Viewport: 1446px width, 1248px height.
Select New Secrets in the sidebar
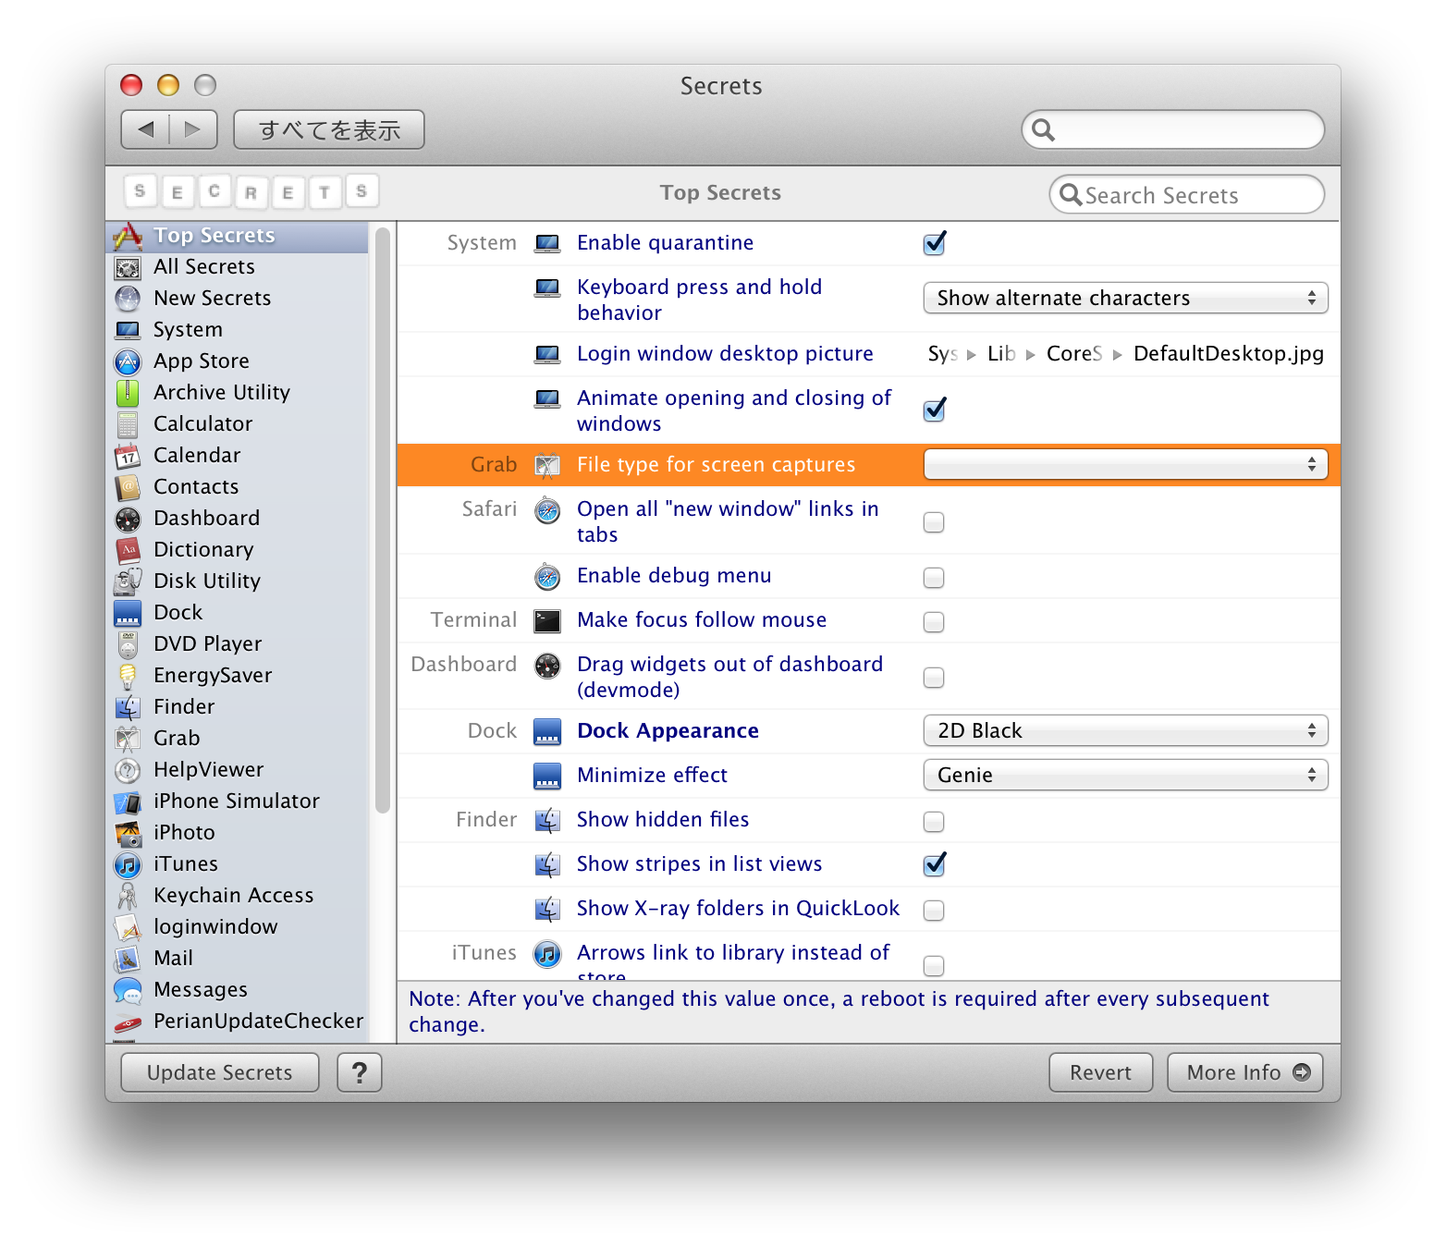(239, 299)
